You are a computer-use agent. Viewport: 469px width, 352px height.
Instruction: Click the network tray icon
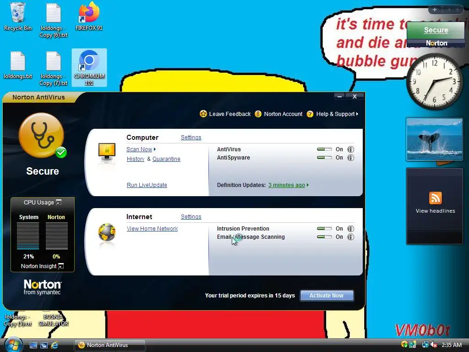tap(425, 345)
